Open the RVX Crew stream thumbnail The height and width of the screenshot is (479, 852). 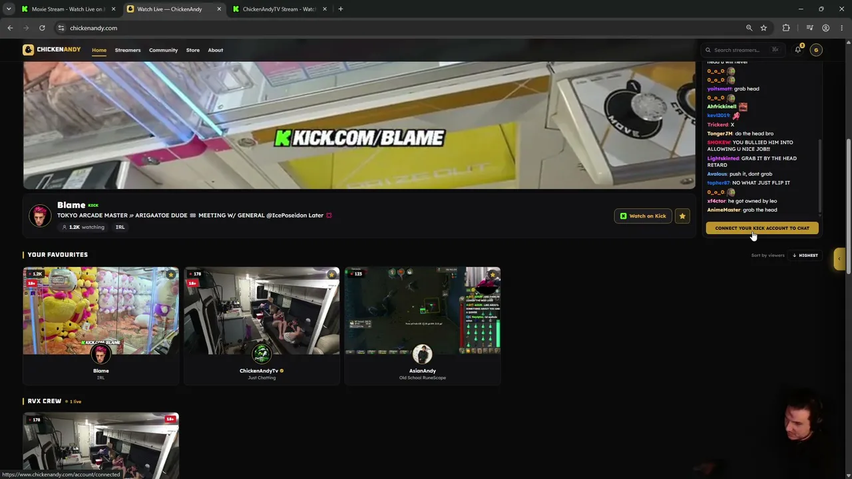pyautogui.click(x=101, y=446)
